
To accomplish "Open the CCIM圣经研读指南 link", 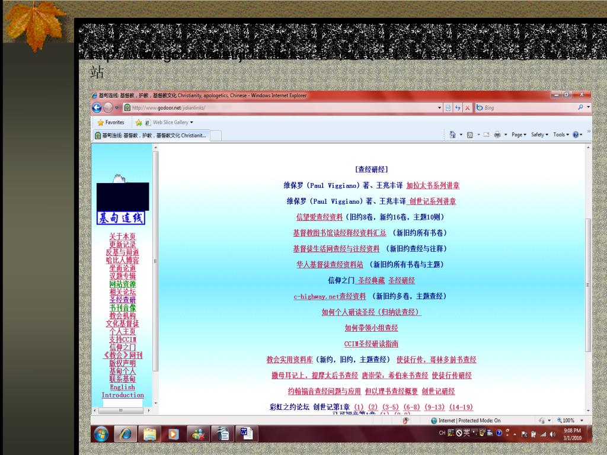I will [371, 344].
